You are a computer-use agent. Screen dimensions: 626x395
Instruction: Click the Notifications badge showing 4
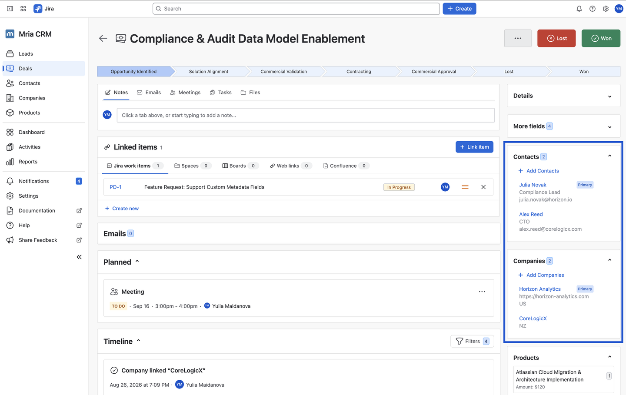click(79, 181)
